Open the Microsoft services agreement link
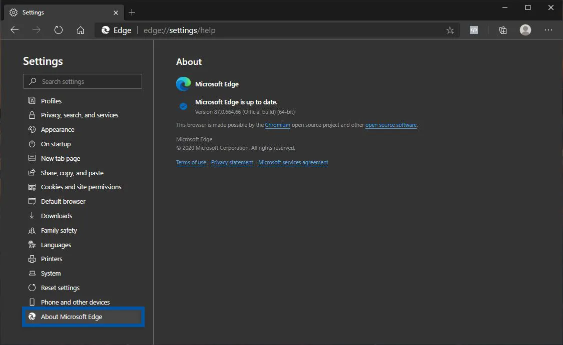Screen dimensions: 563x345 point(293,162)
